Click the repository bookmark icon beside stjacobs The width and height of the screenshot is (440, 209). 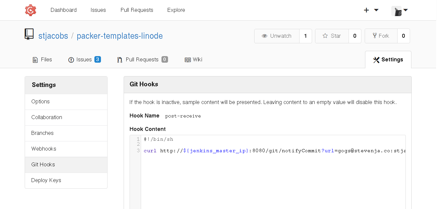(x=29, y=34)
